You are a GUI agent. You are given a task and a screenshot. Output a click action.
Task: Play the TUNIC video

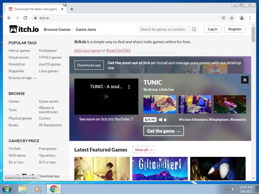pos(106,97)
